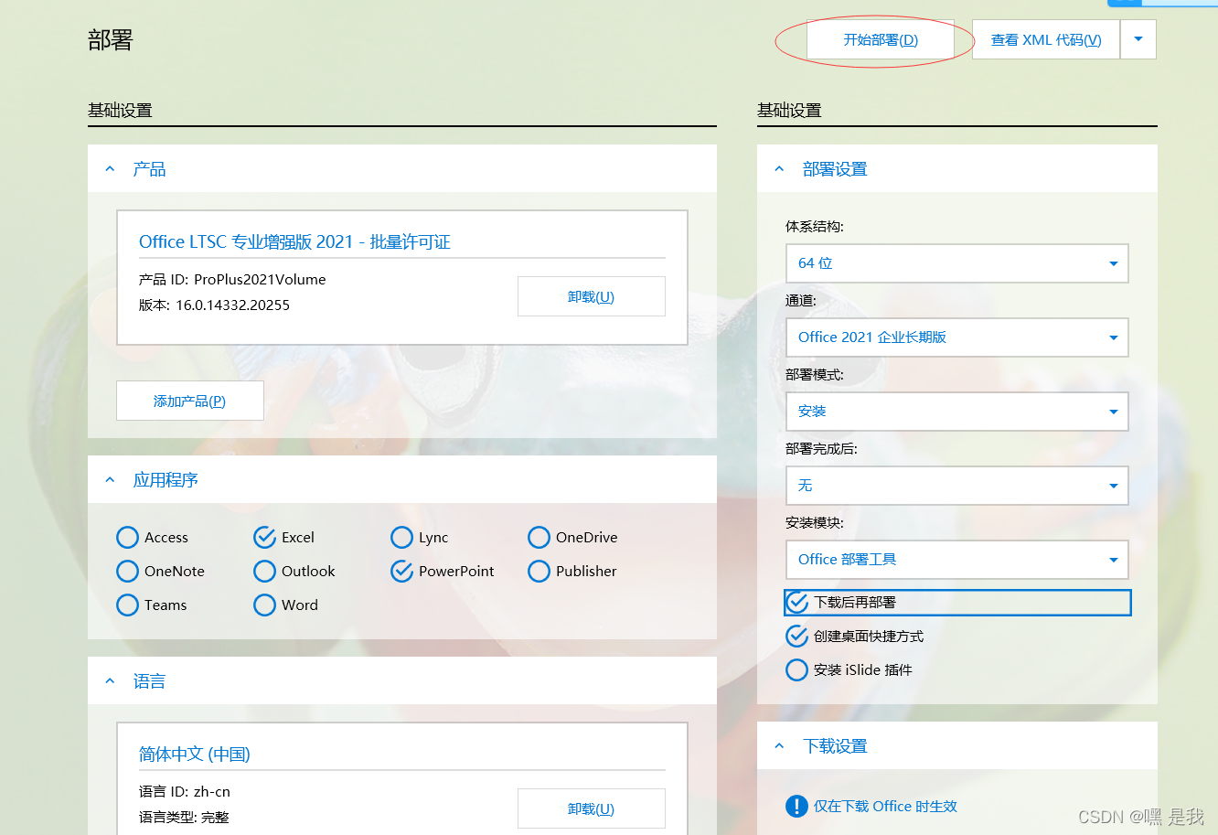The image size is (1218, 835).
Task: Click the 产品 section header label
Action: pyautogui.click(x=149, y=169)
